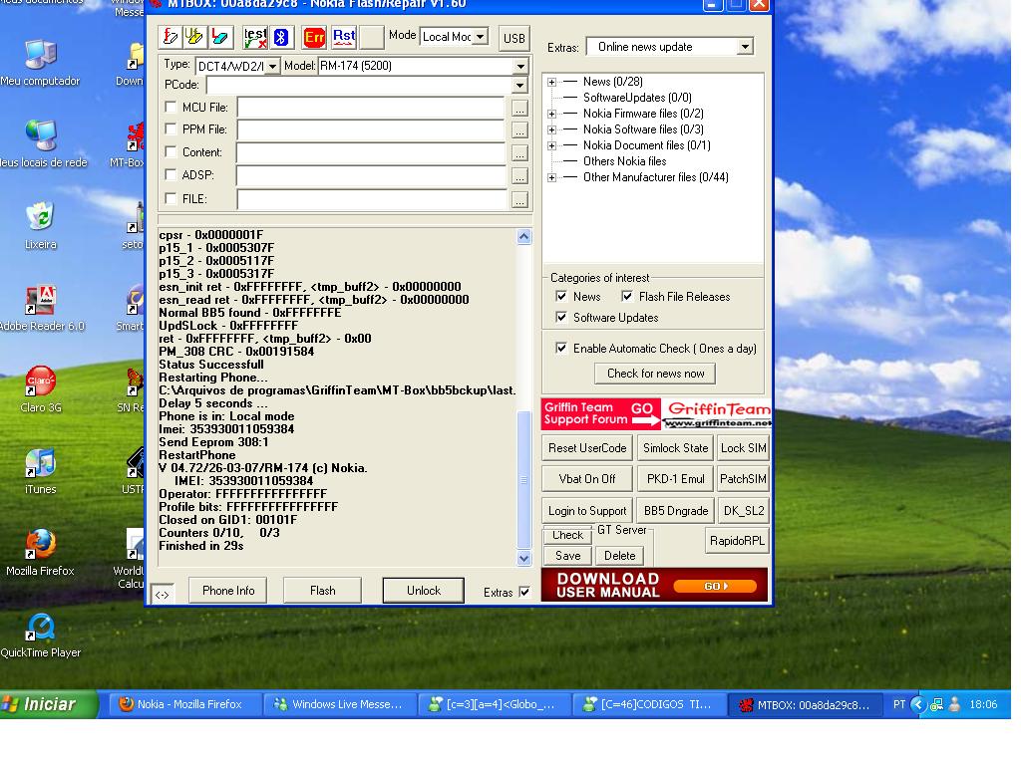Open the QuickTime Player desktop shortcut
Image resolution: width=1021 pixels, height=765 pixels.
40,635
